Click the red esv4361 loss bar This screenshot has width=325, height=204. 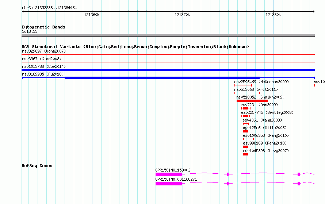[246, 124]
